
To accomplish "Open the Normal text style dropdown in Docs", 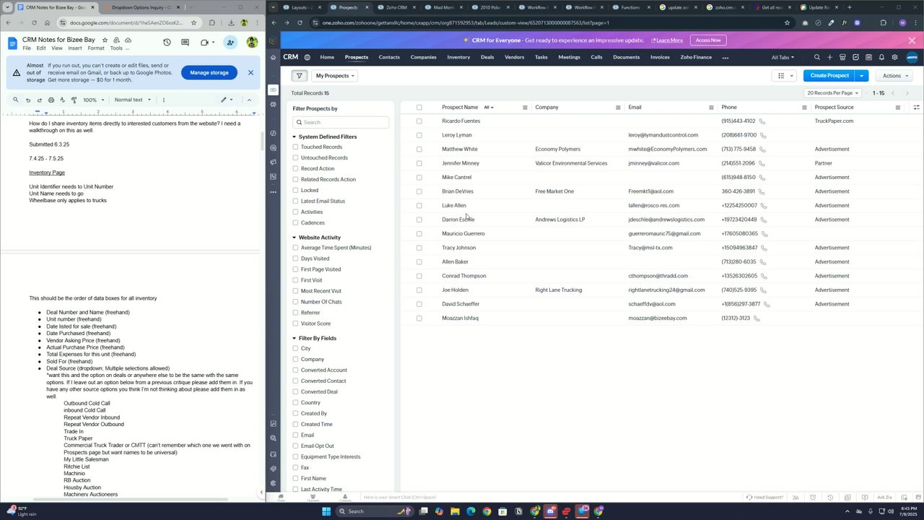I will 131,100.
